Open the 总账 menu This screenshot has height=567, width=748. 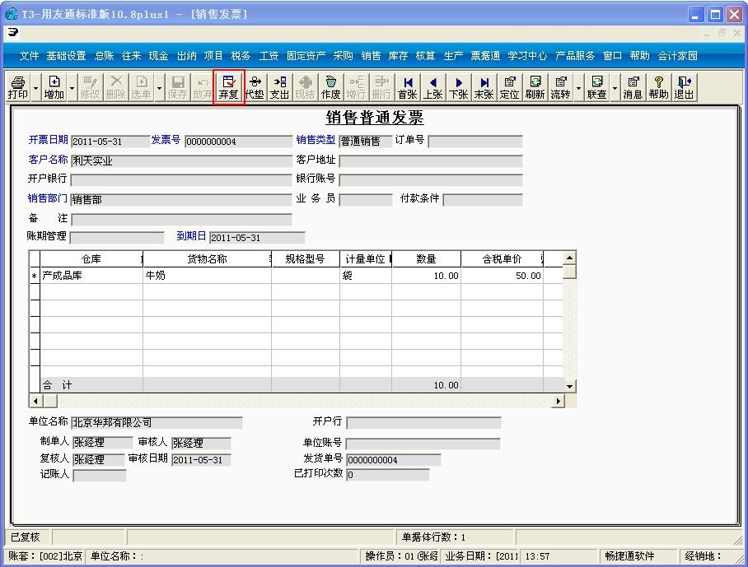[104, 56]
